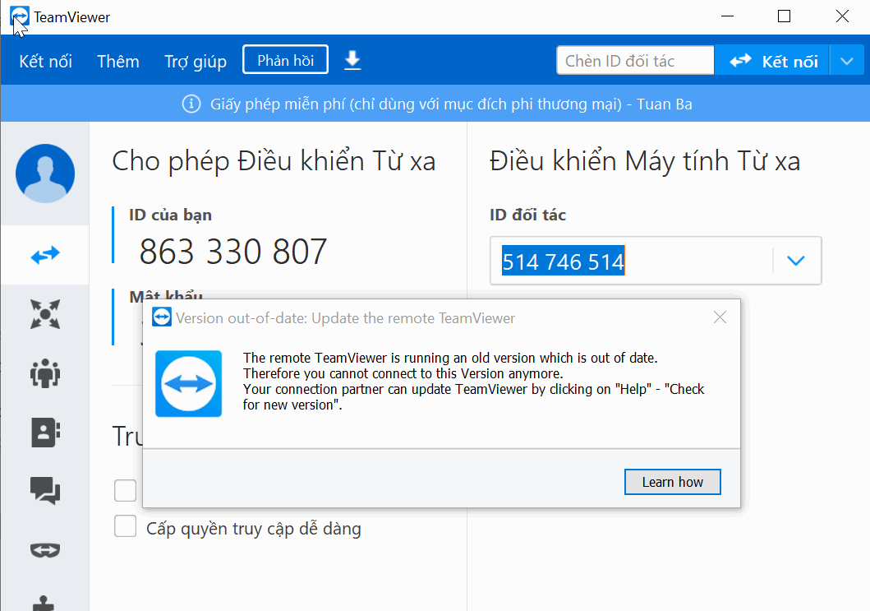Click the TeamViewer logo in dialog body

coord(189,383)
